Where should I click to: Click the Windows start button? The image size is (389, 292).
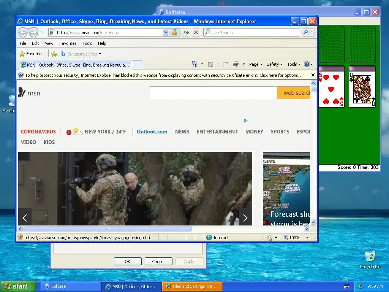point(18,286)
